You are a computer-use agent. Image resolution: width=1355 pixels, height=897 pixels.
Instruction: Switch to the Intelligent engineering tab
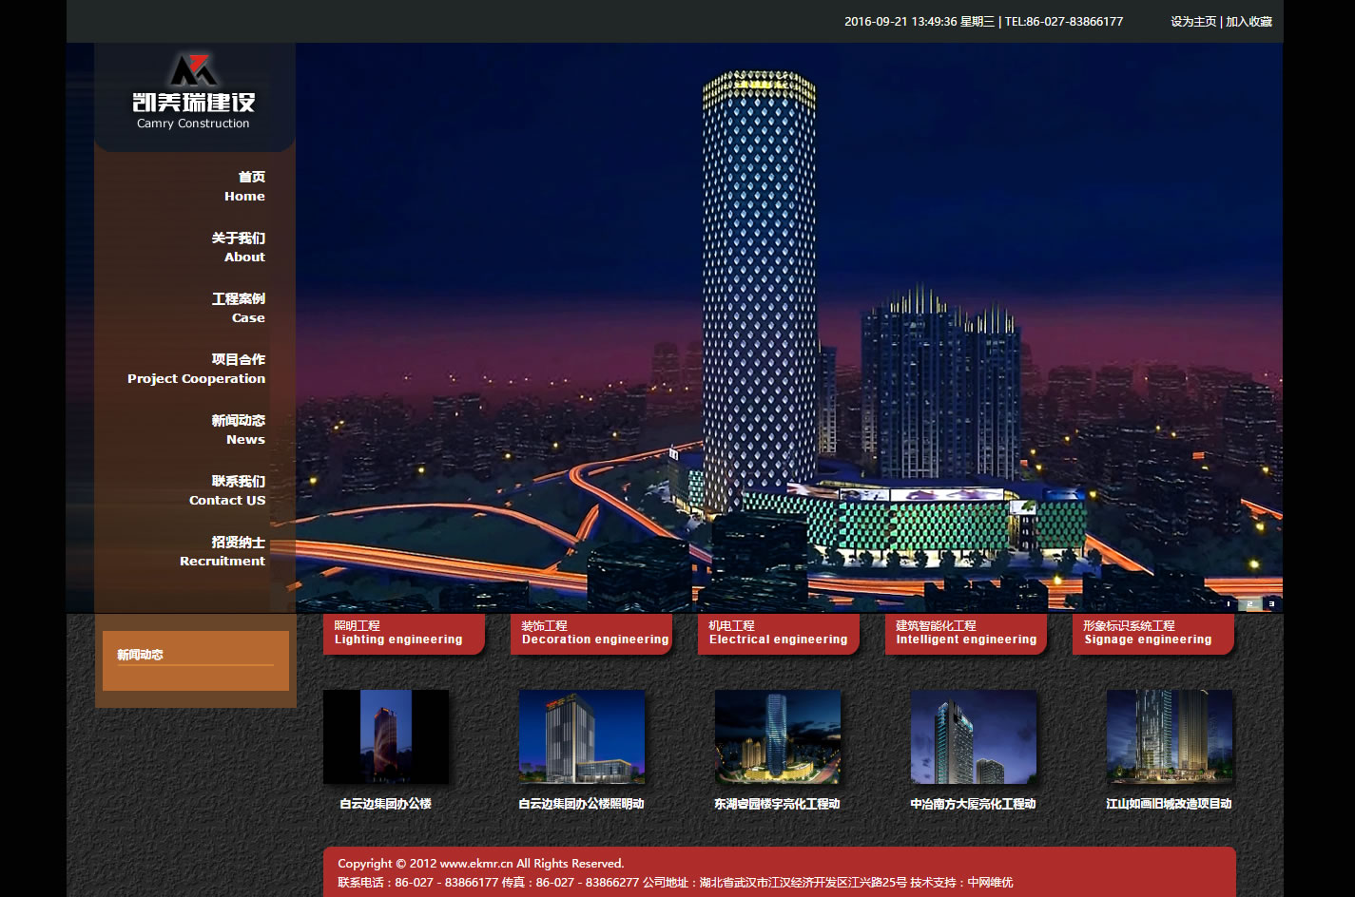pos(964,633)
